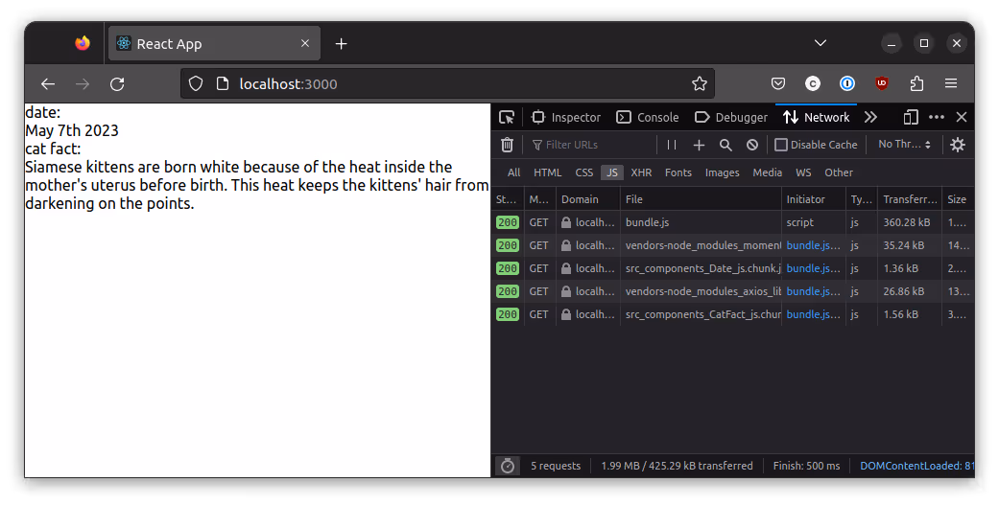The height and width of the screenshot is (505, 999).
Task: Open a new tab with plus button
Action: click(342, 43)
